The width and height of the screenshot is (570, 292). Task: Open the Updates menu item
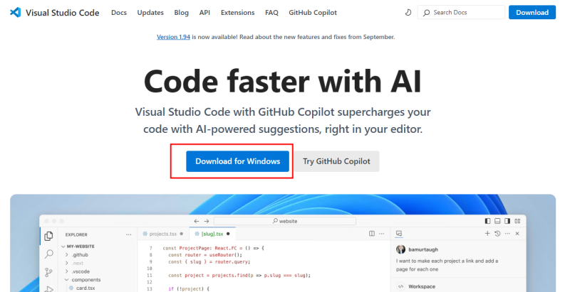click(x=150, y=13)
